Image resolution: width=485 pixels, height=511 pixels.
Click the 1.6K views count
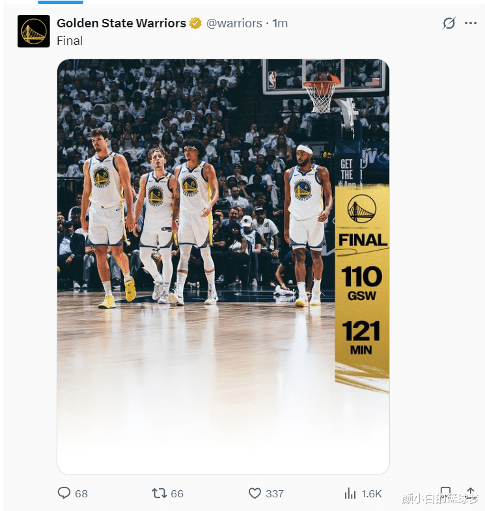click(x=372, y=494)
